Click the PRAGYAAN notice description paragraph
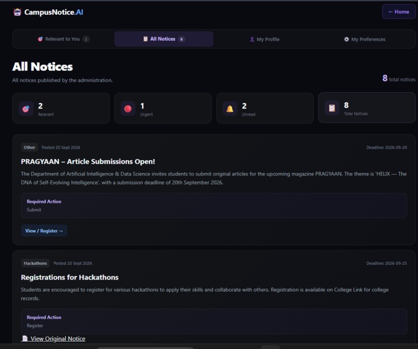This screenshot has height=349, width=418. click(x=213, y=178)
